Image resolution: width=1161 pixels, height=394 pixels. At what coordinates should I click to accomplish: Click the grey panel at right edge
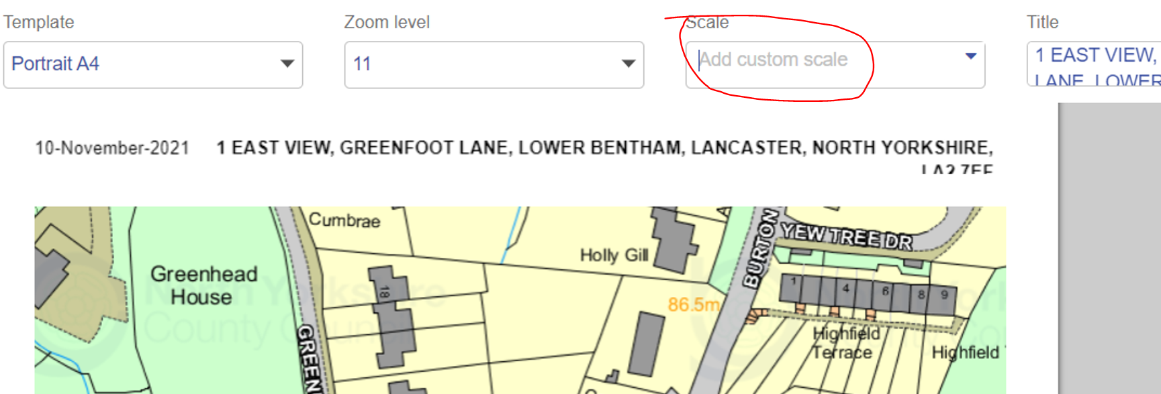[x=1109, y=248]
